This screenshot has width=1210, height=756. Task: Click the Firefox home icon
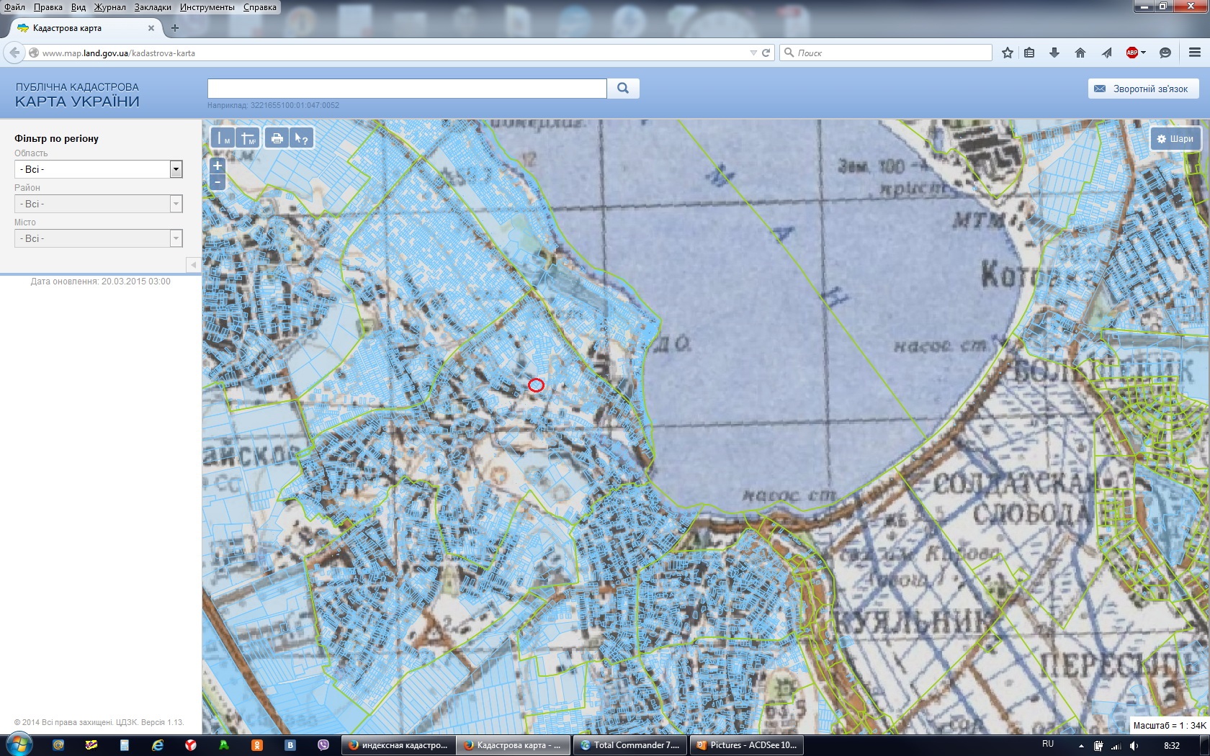click(x=1080, y=53)
